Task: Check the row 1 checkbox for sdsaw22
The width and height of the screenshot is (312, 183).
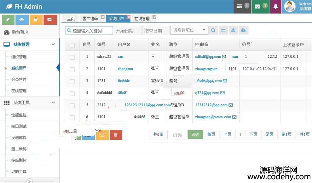Action: [x=72, y=57]
